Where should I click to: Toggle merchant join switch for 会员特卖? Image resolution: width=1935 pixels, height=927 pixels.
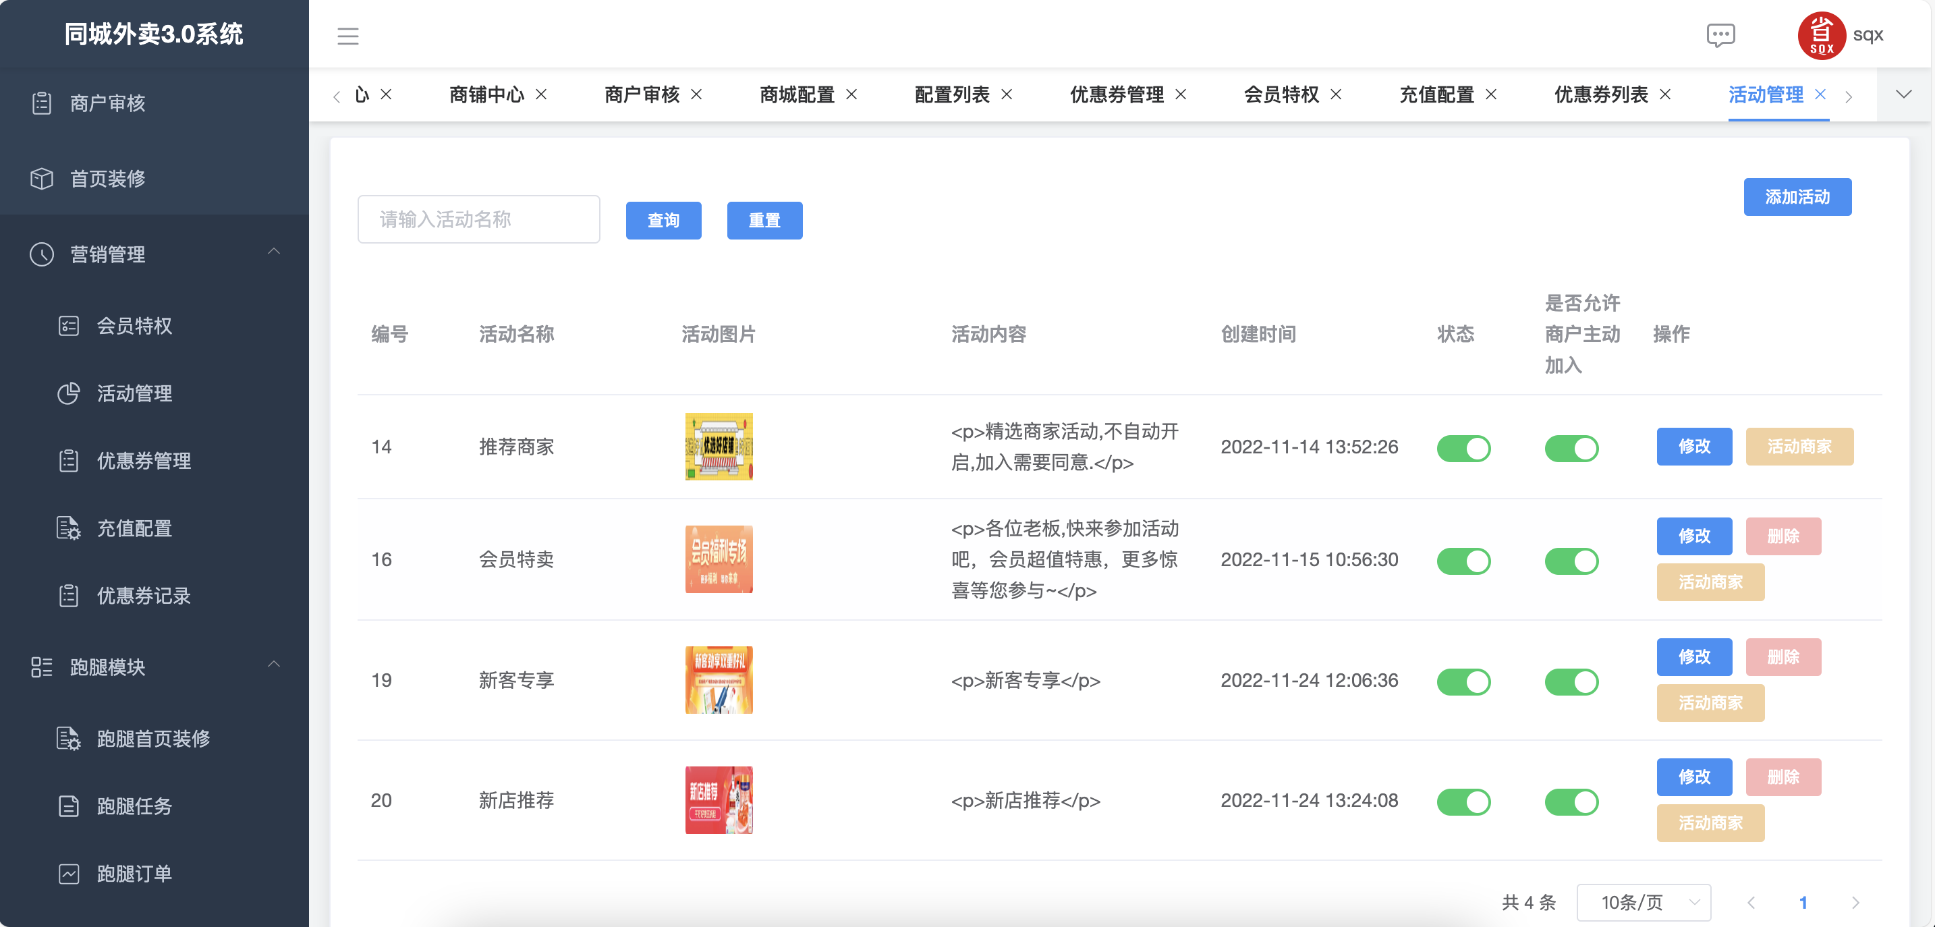1571,561
